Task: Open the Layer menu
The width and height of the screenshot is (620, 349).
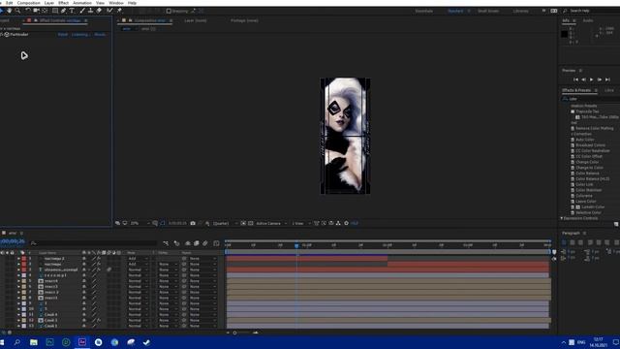Action: click(x=49, y=3)
